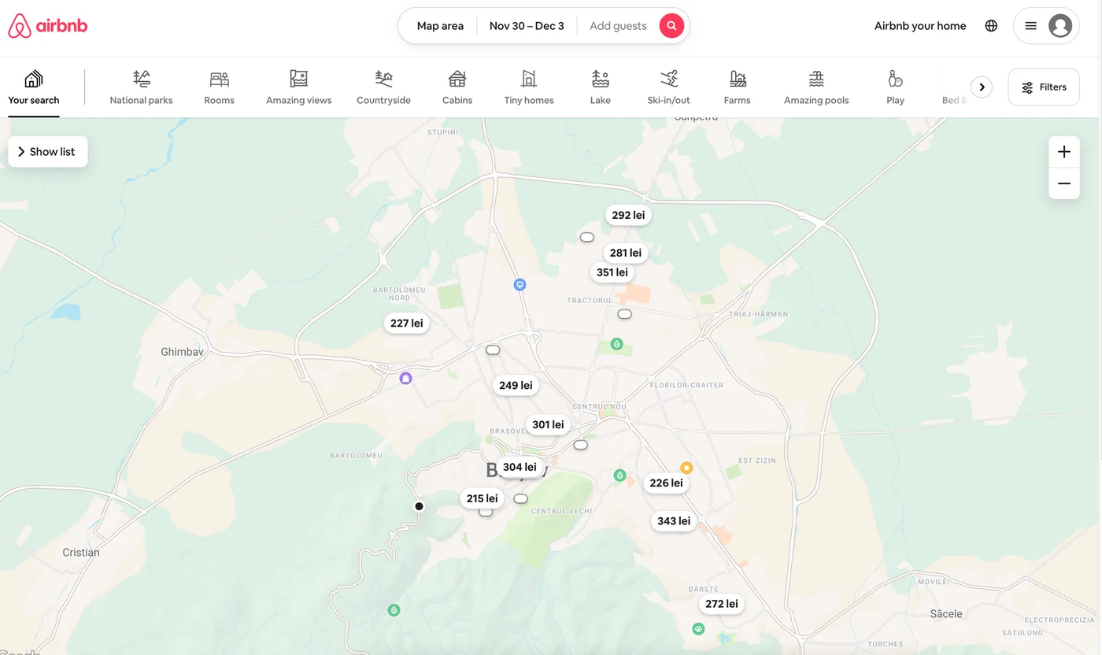Click the Săcele town label

pos(946,613)
